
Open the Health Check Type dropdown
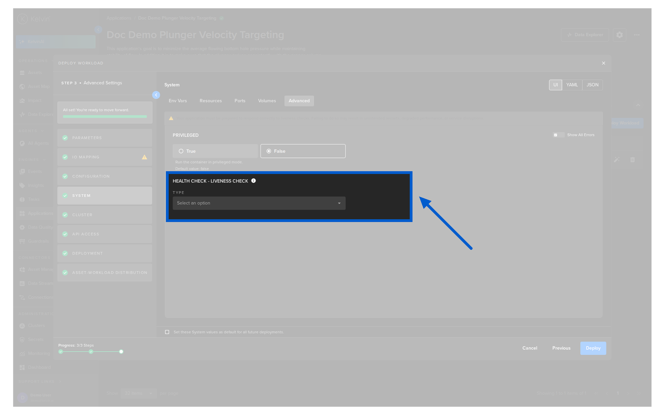(259, 203)
